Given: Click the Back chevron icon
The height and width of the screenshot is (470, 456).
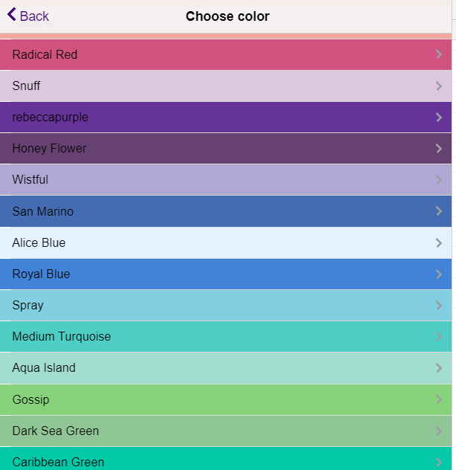Looking at the screenshot, I should (12, 15).
